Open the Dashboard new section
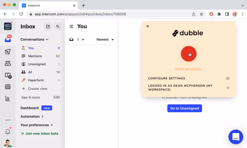The image size is (247, 148). click(x=36, y=108)
